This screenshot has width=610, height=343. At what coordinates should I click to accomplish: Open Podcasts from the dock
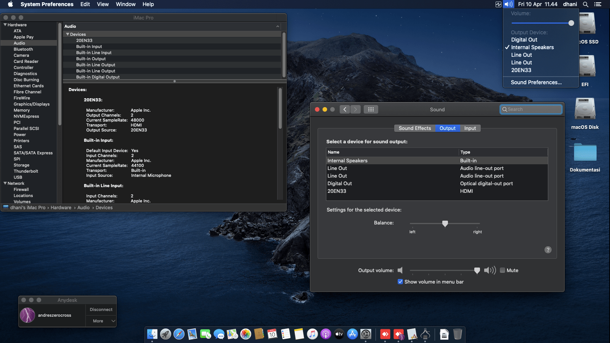[x=326, y=334]
